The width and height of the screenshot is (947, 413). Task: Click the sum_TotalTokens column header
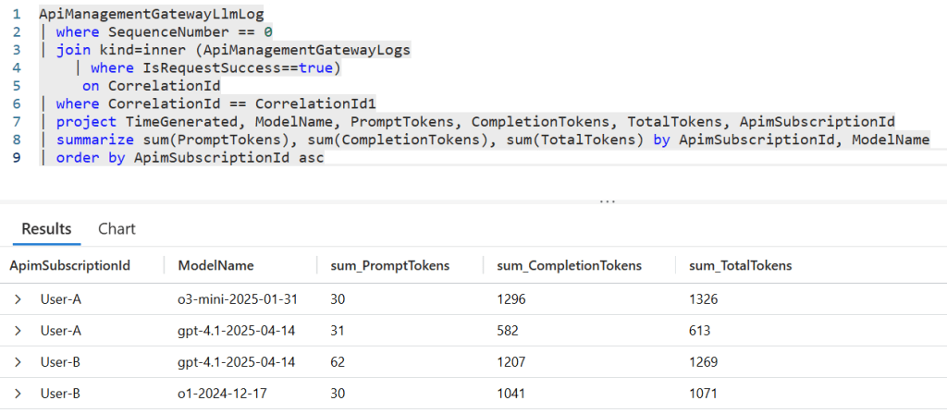741,265
